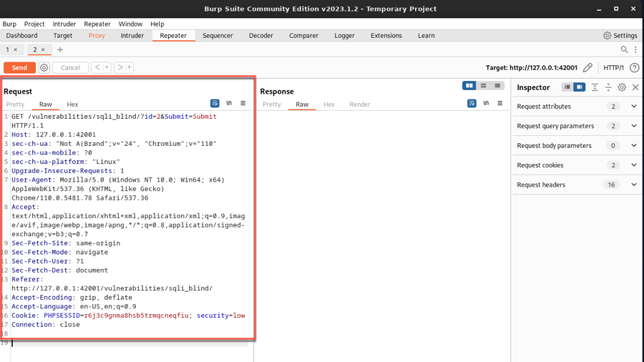Select the HTTP/1 protocol button
Screen dimensions: 644x362
614,68
